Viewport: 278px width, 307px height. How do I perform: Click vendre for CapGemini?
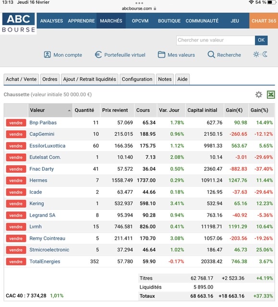pyautogui.click(x=16, y=134)
